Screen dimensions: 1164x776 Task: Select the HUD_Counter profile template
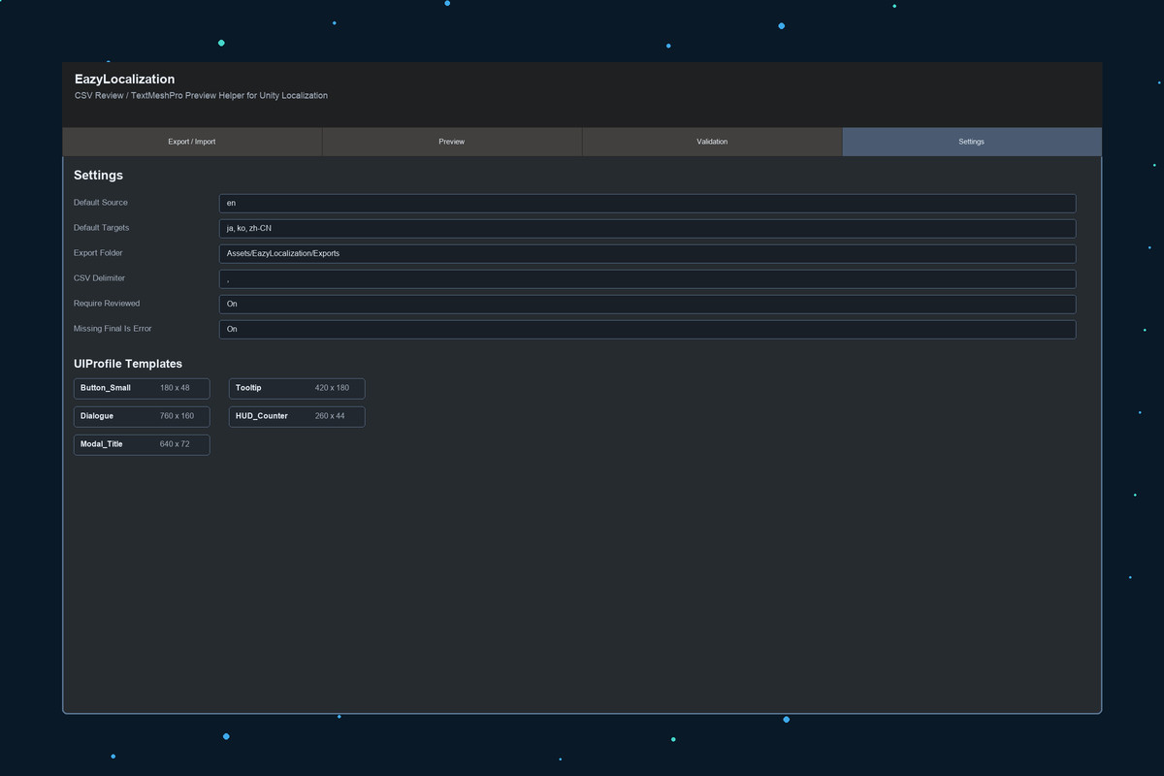click(297, 416)
